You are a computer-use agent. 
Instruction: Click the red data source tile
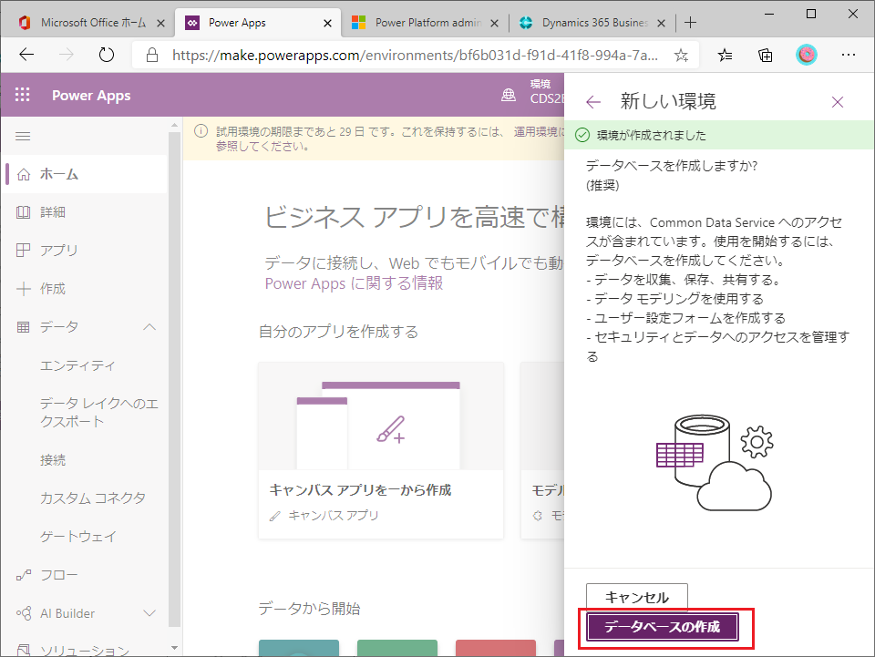click(x=496, y=648)
